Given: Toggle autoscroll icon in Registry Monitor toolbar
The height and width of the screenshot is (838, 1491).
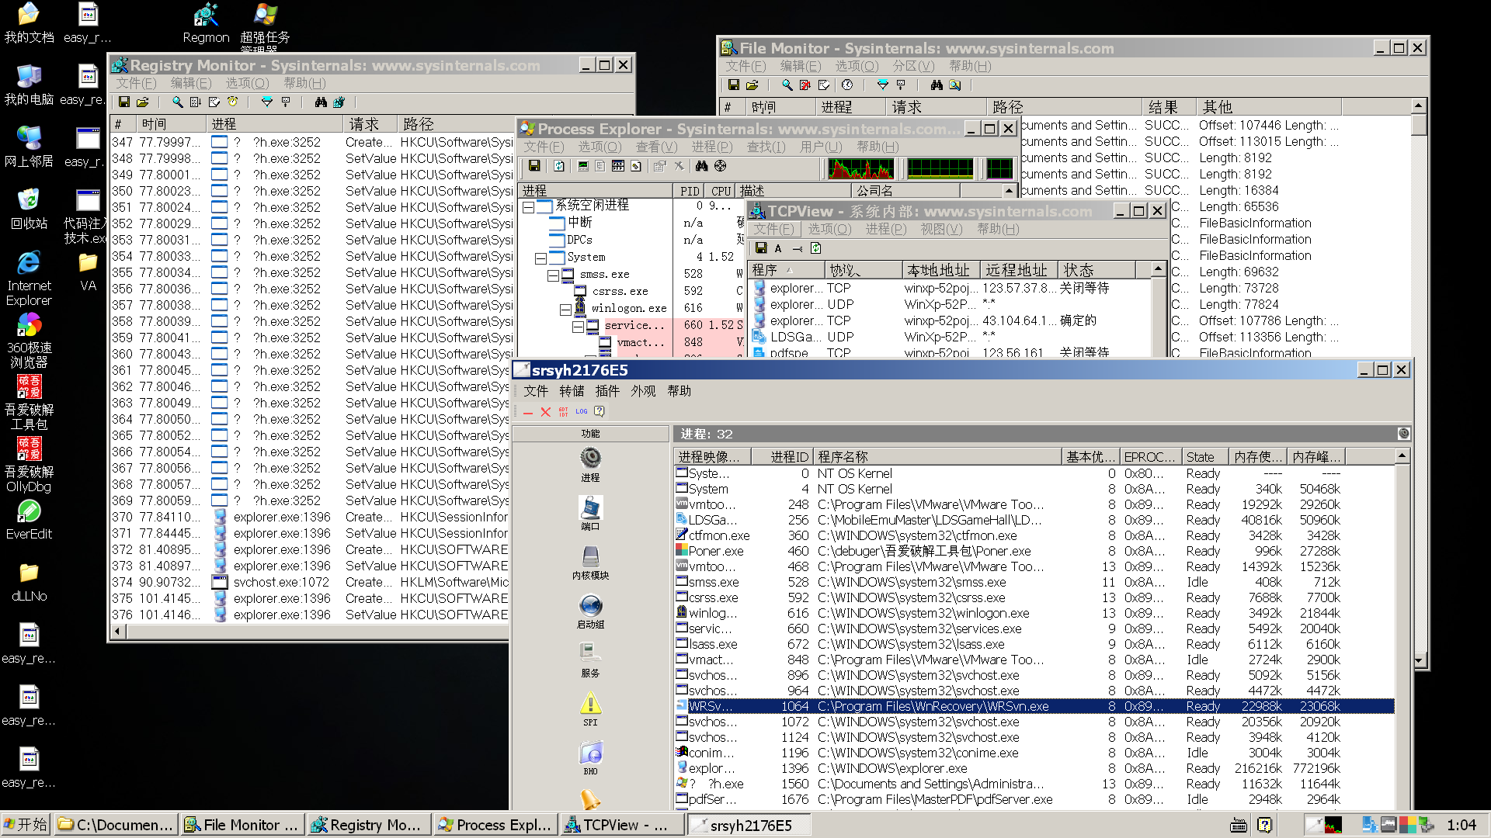Looking at the screenshot, I should click(x=195, y=102).
